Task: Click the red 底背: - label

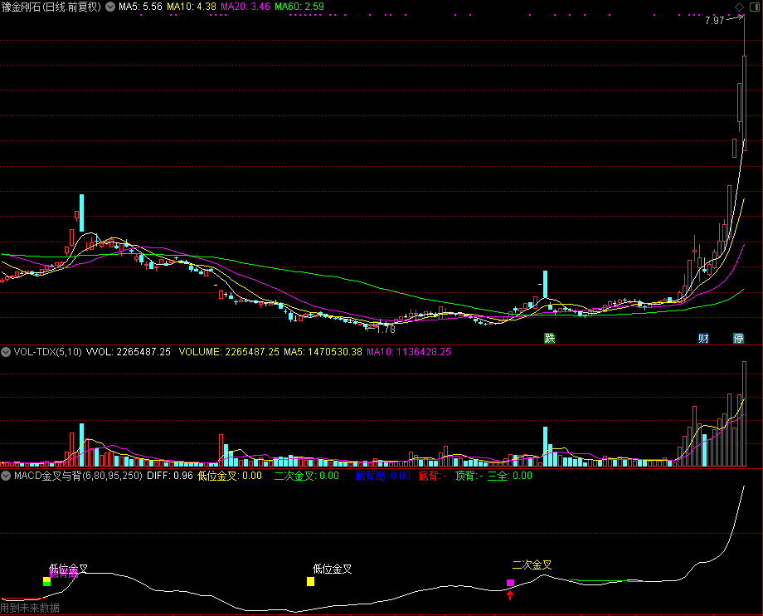Action: (x=433, y=476)
